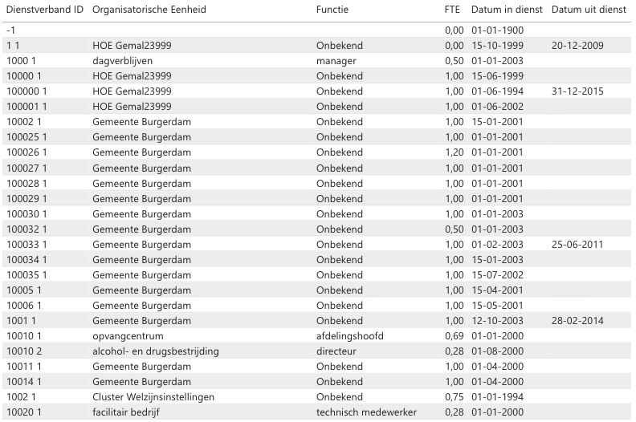Click the FTE value 1,20
Screen dimensions: 636x422
(454, 152)
